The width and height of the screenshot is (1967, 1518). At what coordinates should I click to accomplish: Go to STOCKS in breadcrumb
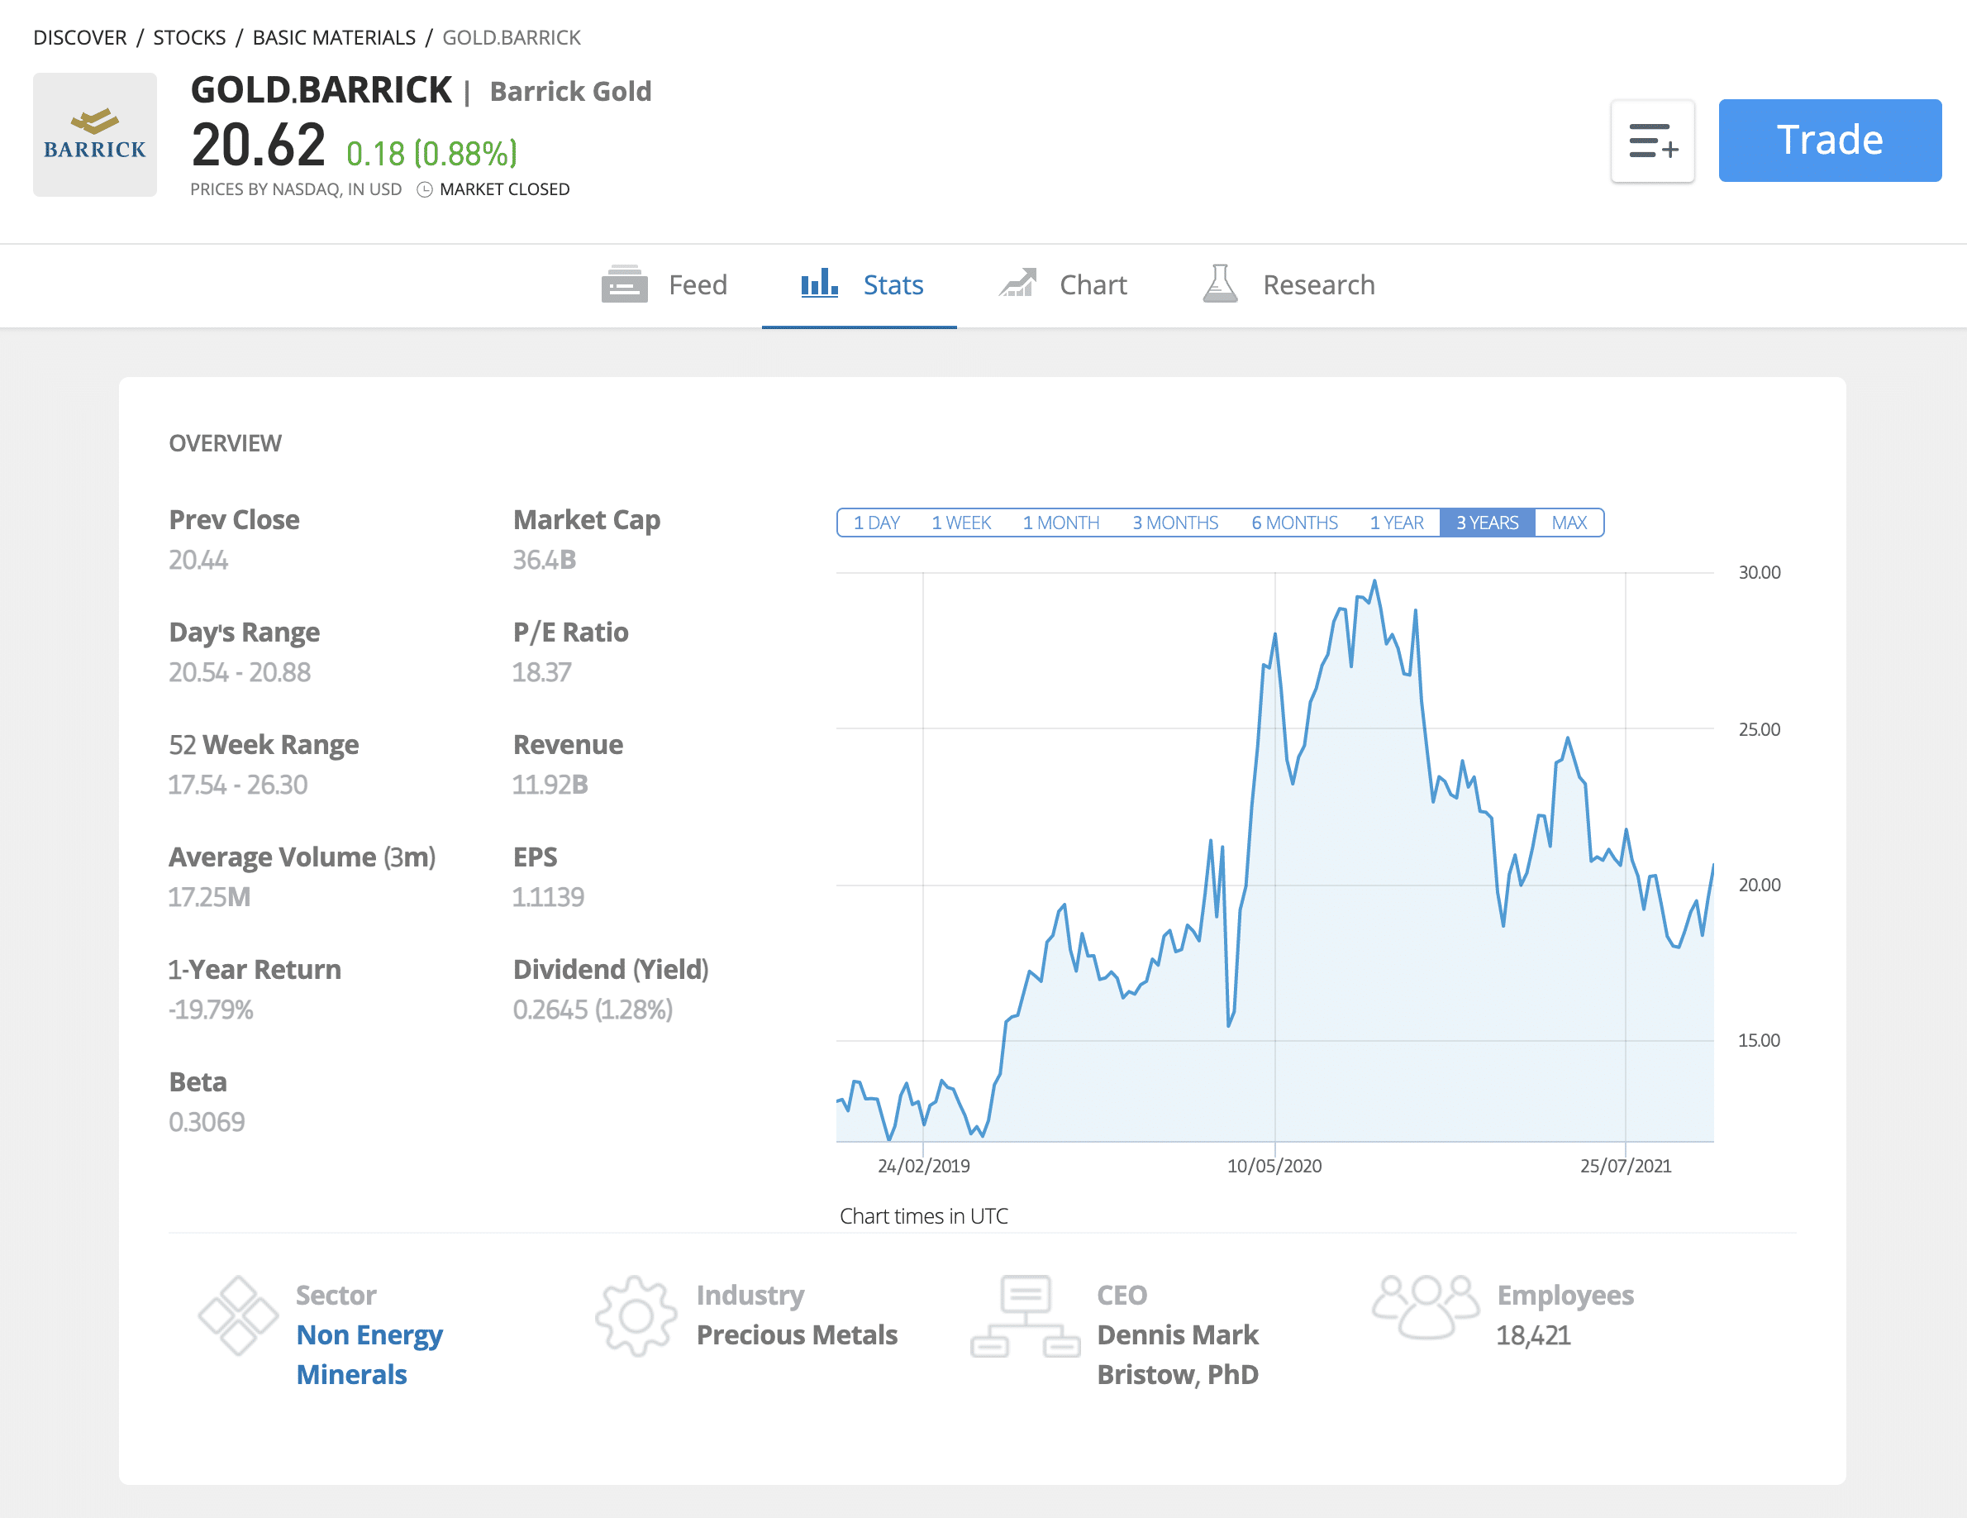(x=189, y=38)
